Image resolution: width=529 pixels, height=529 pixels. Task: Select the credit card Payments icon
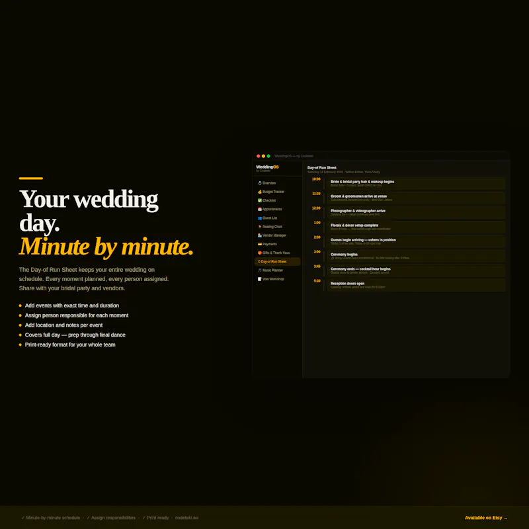(259, 244)
